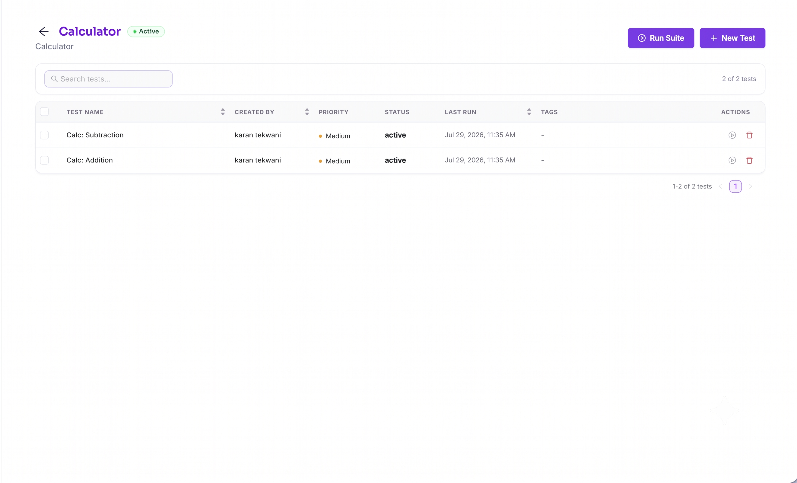Delete the Calc: Addition test
Viewport: 797px width, 483px height.
749,160
